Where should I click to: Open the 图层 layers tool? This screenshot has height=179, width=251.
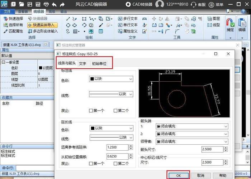click(213, 19)
